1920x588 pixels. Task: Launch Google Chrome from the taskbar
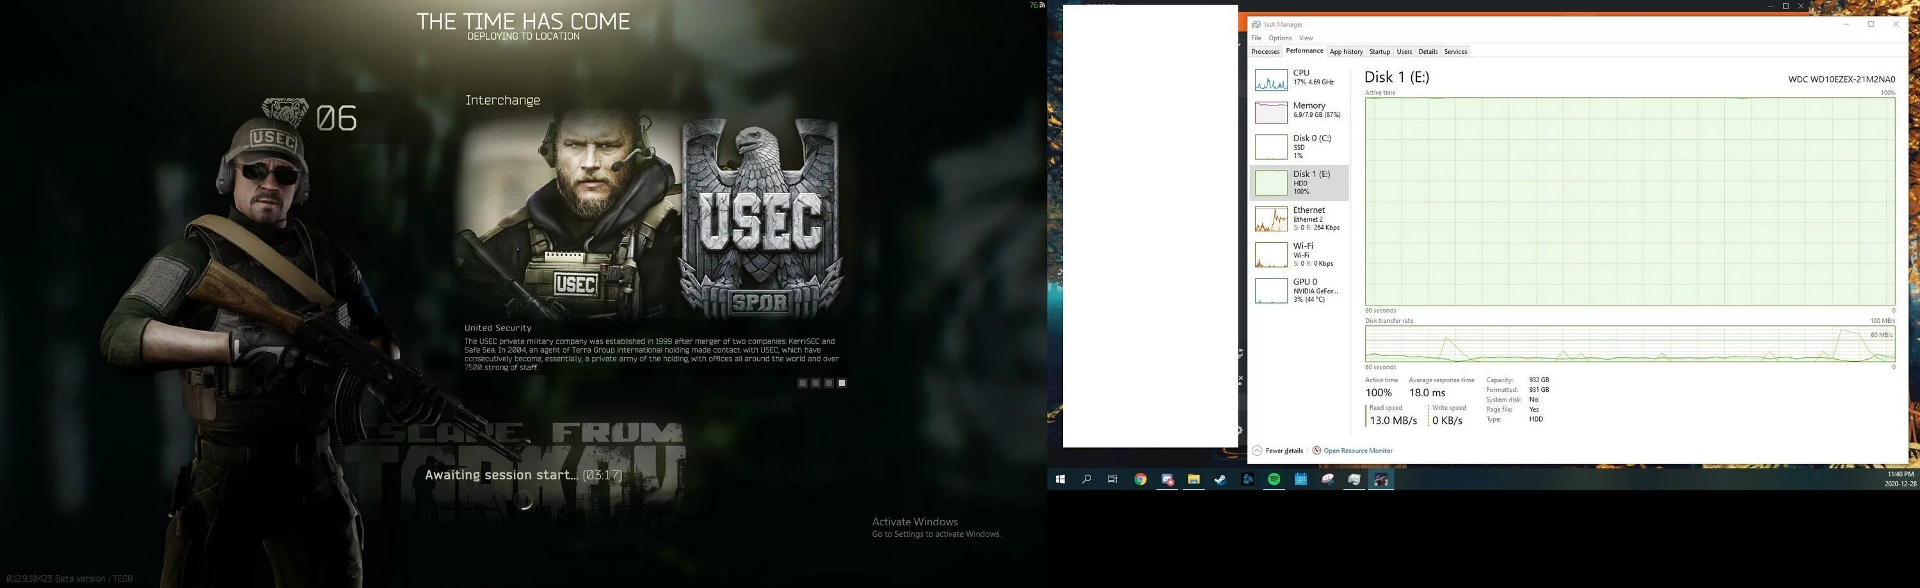click(x=1140, y=479)
